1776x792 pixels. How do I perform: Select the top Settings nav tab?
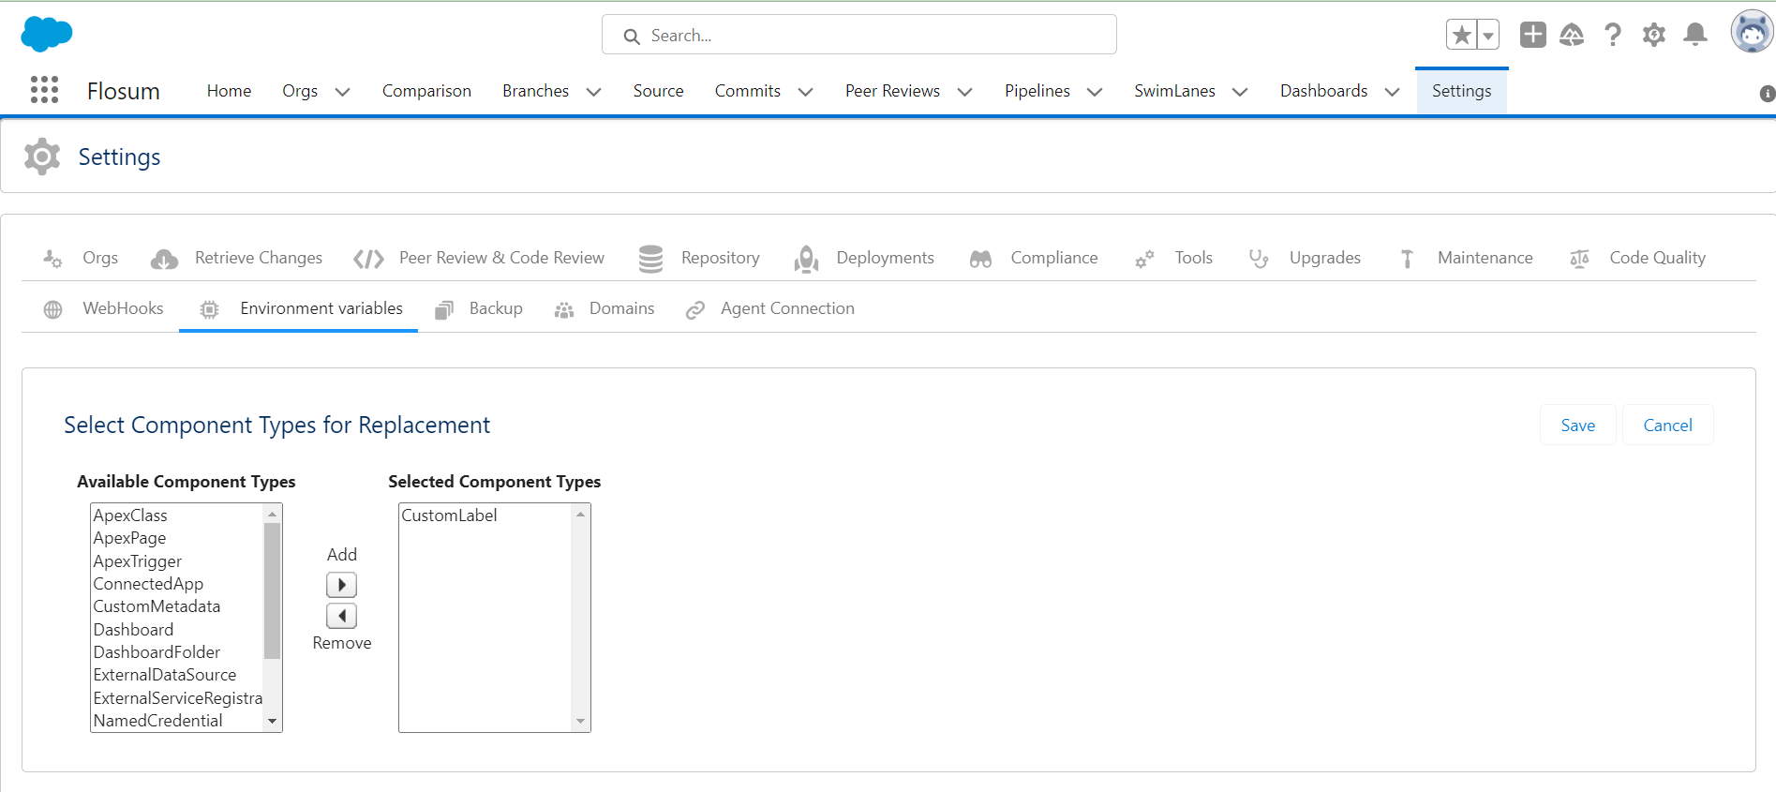pos(1461,91)
